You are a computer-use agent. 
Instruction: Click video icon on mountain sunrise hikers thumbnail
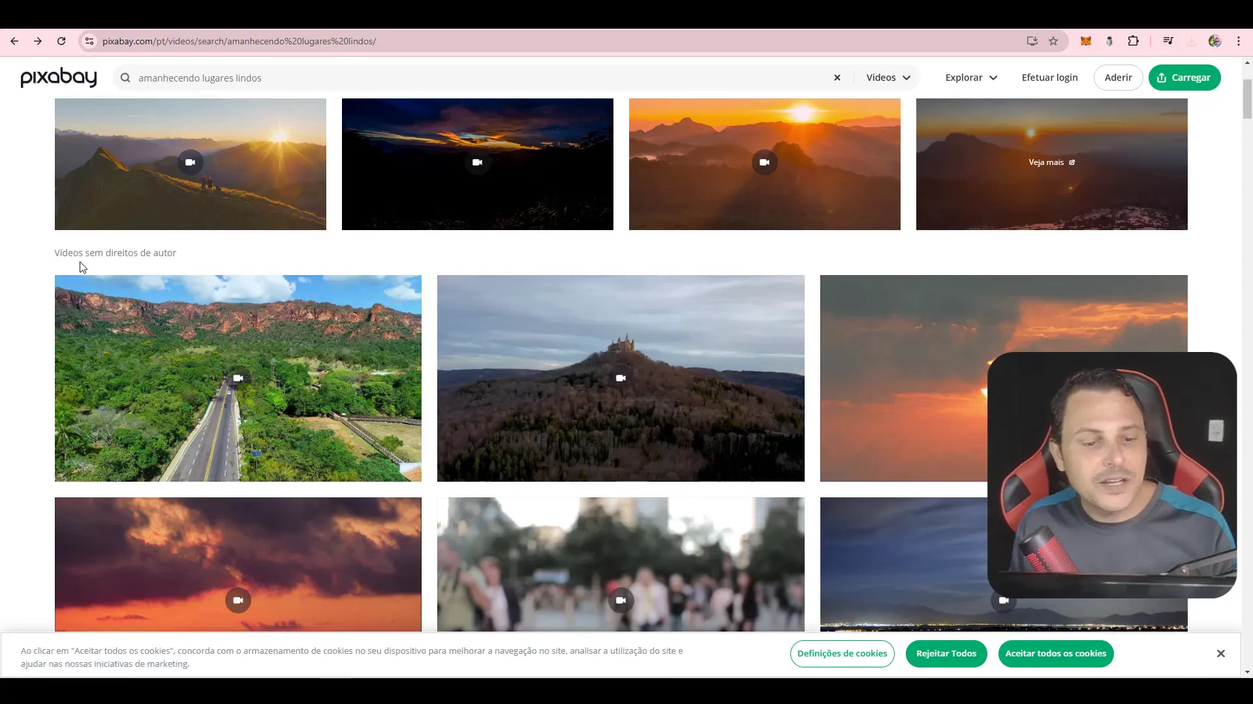[190, 162]
